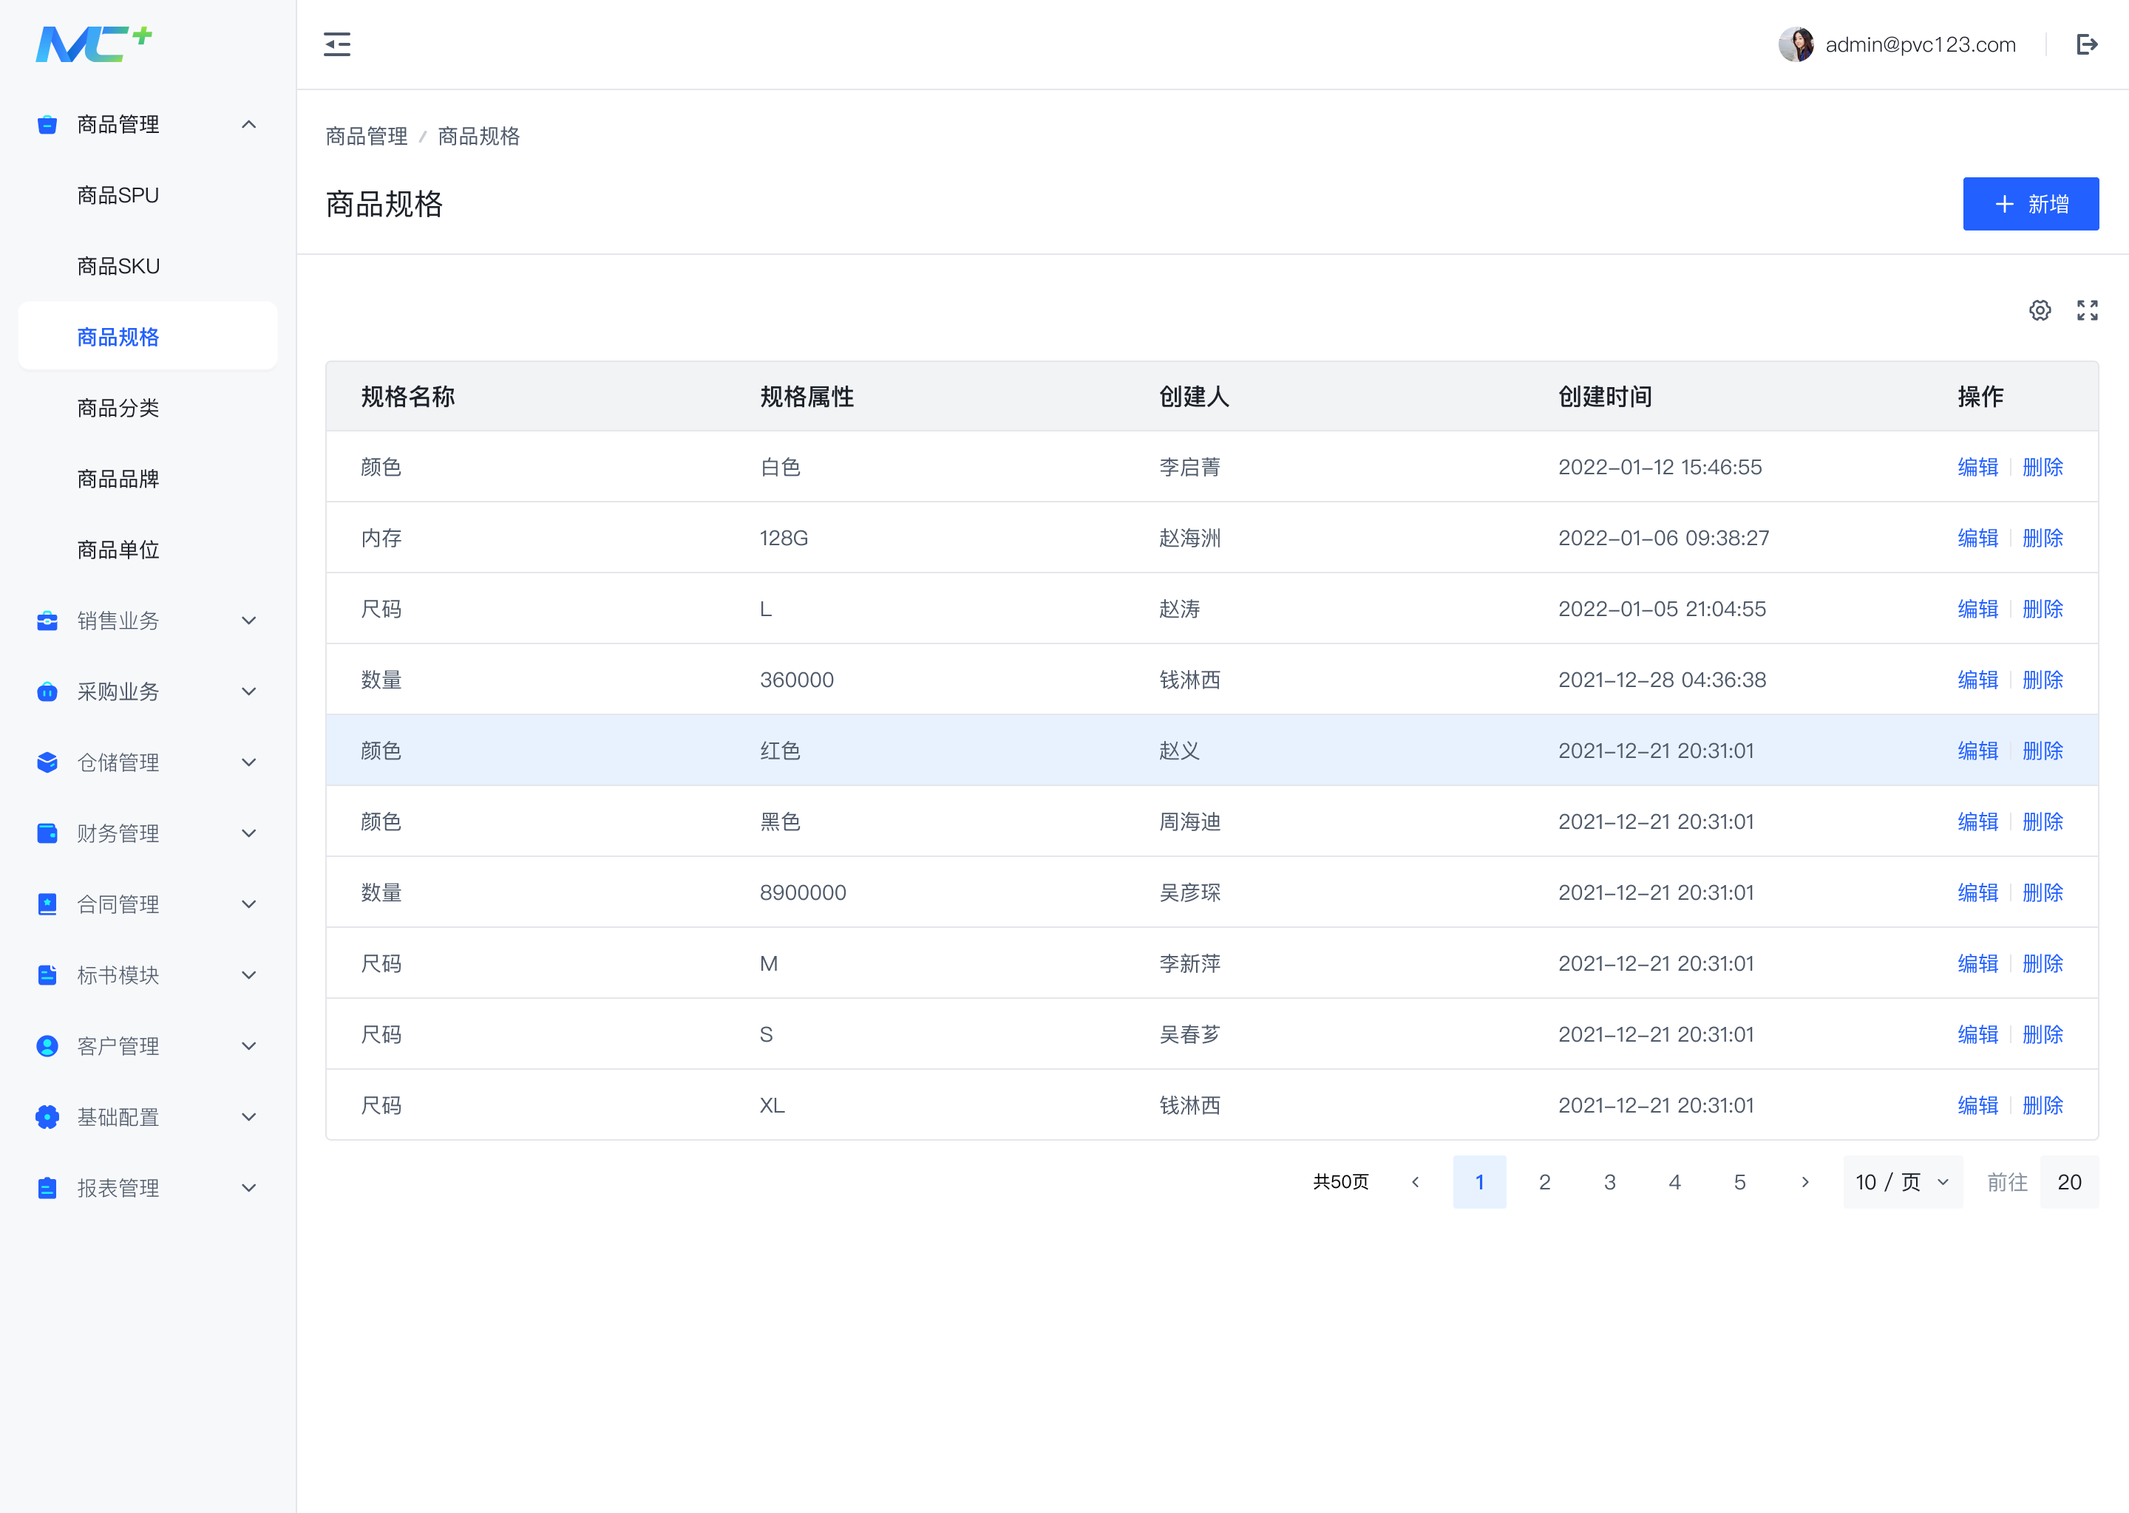Click the 销售业务 briefcase icon
The height and width of the screenshot is (1513, 2129).
pyautogui.click(x=47, y=621)
